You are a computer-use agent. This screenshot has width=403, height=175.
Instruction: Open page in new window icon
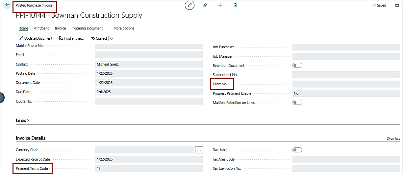(x=397, y=5)
